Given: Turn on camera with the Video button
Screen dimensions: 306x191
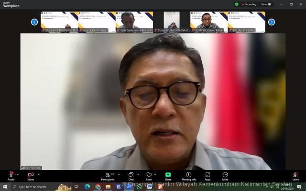Looking at the screenshot, I should [31, 175].
